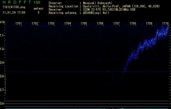Click the 0.9 kHz frequency label
171x109 pixels.
pyautogui.click(x=2, y=63)
